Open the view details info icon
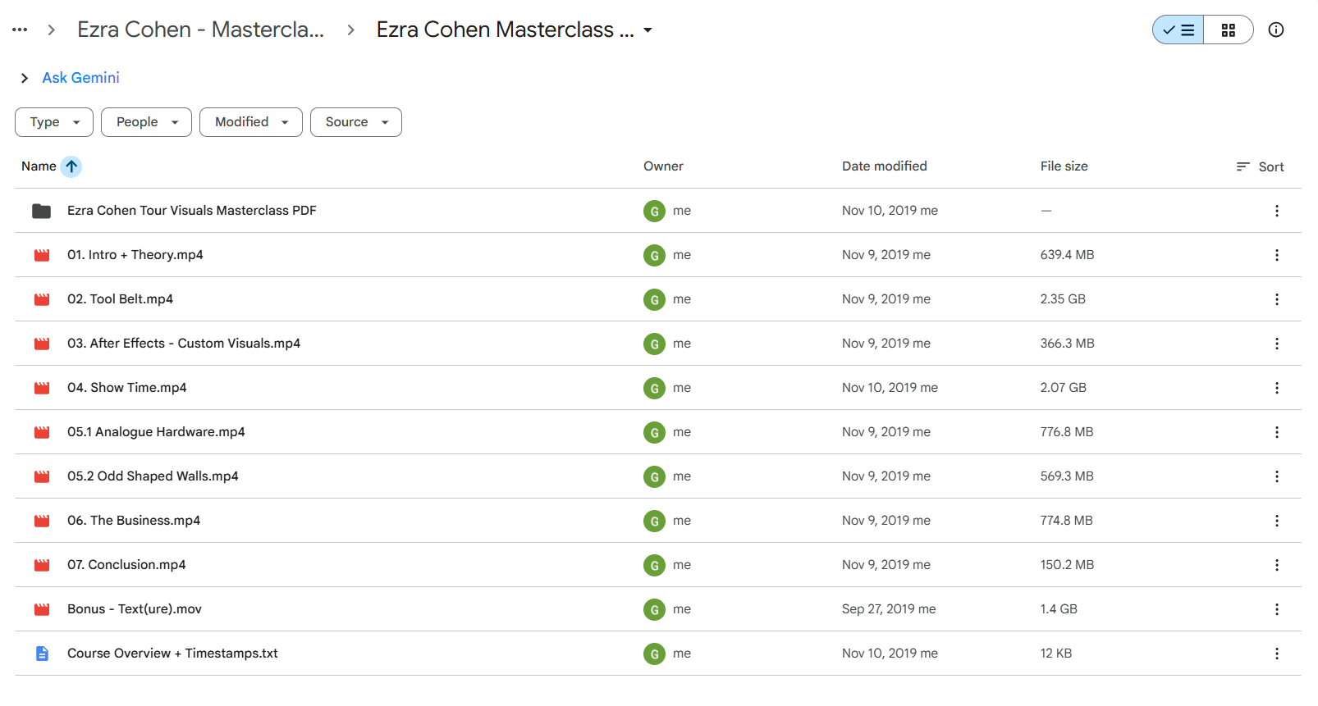 [x=1276, y=30]
